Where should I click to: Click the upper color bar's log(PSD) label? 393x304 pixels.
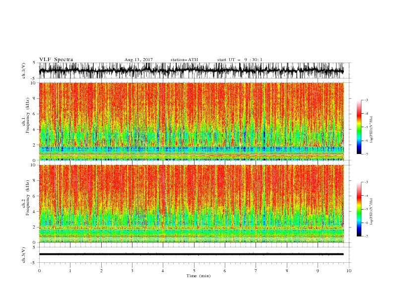pyautogui.click(x=372, y=130)
